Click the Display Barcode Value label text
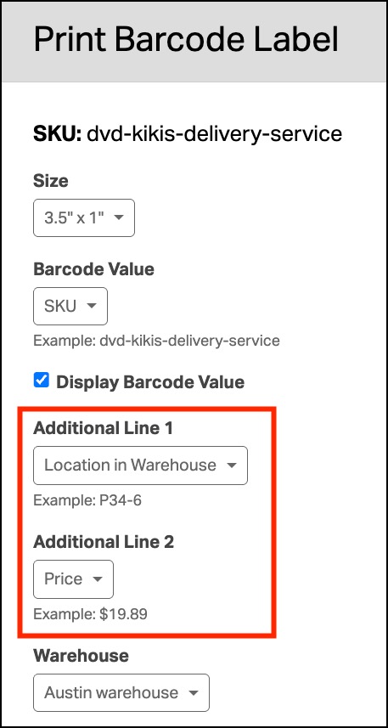Viewport: 388px width, 728px height. (x=150, y=382)
